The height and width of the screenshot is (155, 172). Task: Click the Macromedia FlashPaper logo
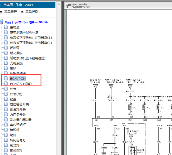pyautogui.click(x=78, y=6)
